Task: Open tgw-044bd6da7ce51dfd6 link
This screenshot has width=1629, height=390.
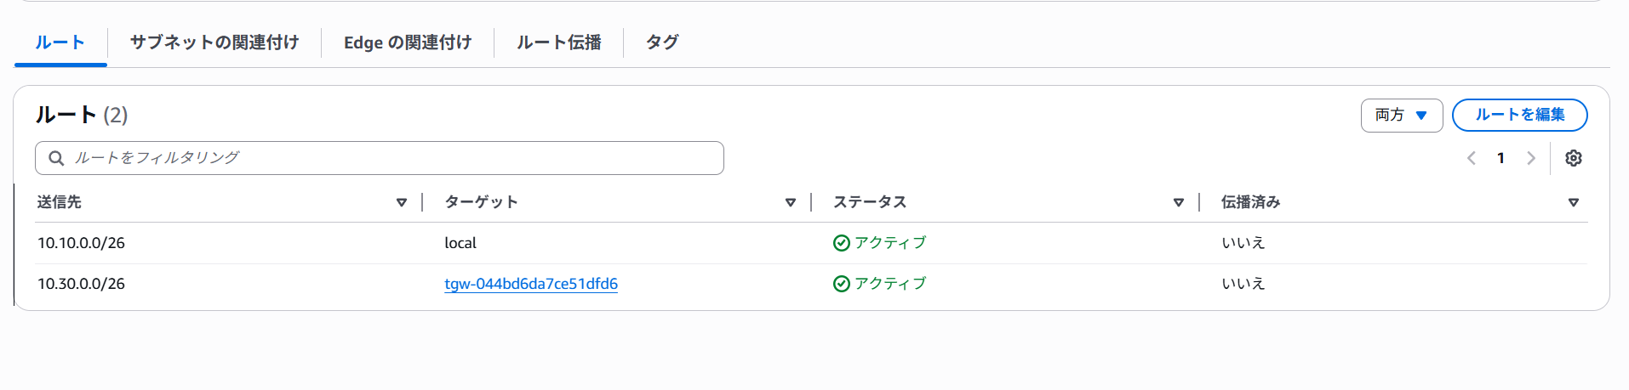Action: [x=531, y=284]
